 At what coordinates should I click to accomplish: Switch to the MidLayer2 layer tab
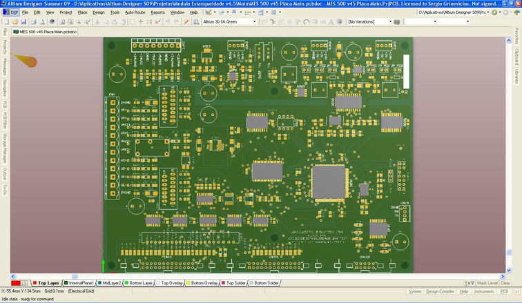(109, 283)
